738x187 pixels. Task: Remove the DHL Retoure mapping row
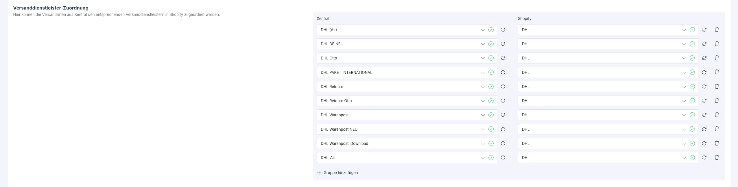point(717,86)
